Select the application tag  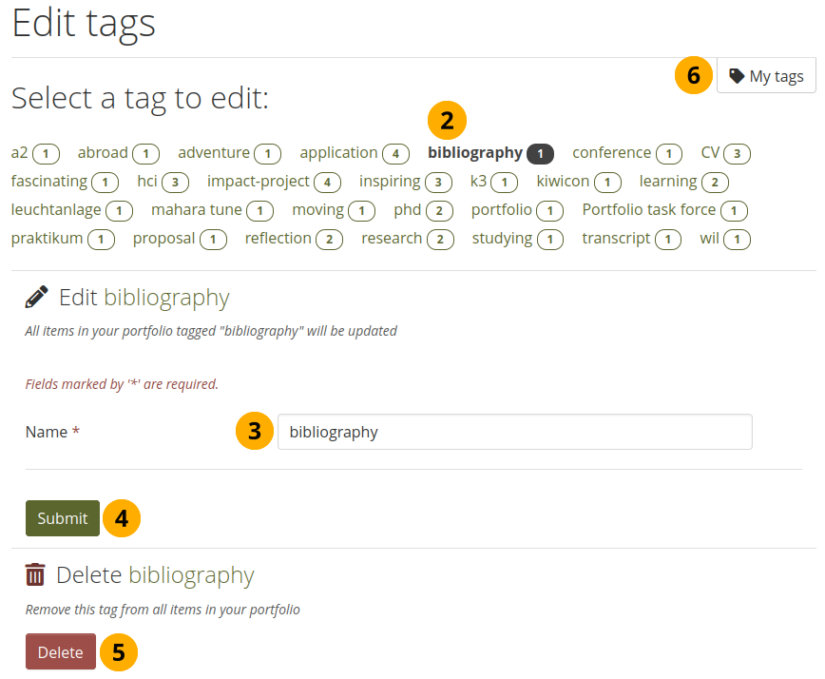[339, 152]
